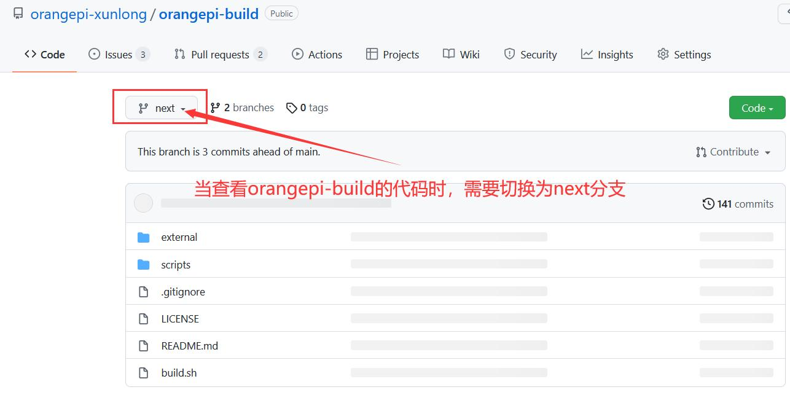Open the Pull requests tab
790x395 pixels.
(x=218, y=54)
